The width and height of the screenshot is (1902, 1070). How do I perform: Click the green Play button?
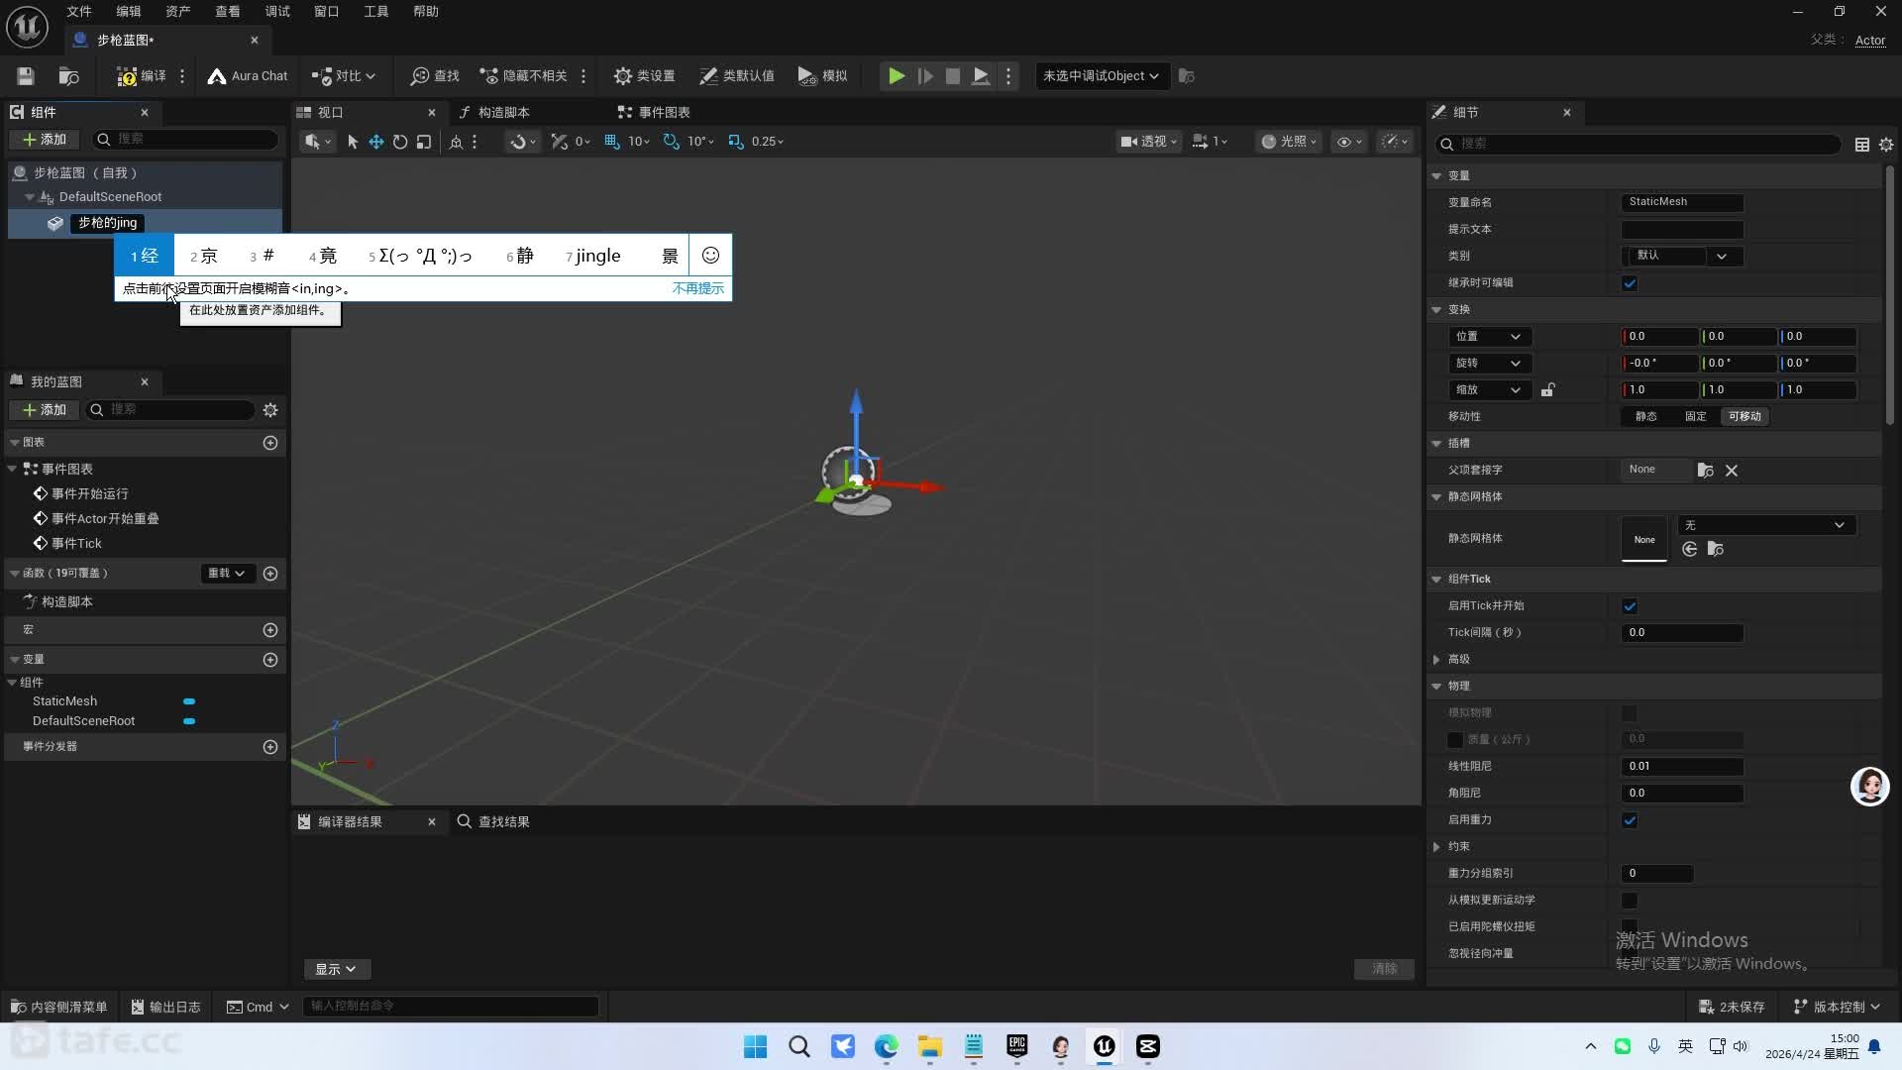point(897,76)
